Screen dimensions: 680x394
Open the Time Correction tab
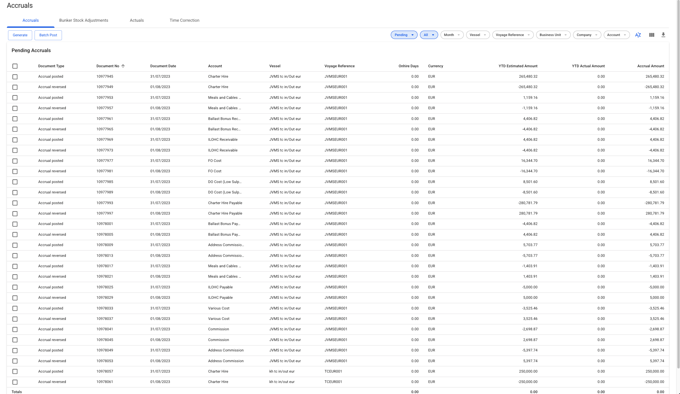184,20
